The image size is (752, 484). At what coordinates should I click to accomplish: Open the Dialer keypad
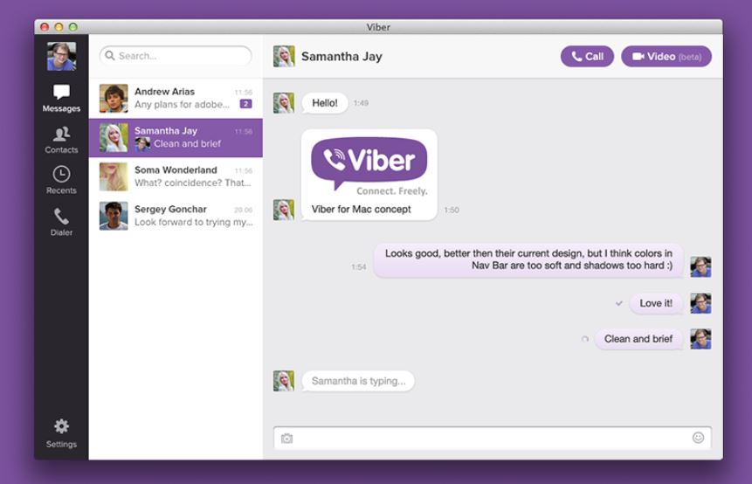point(61,222)
